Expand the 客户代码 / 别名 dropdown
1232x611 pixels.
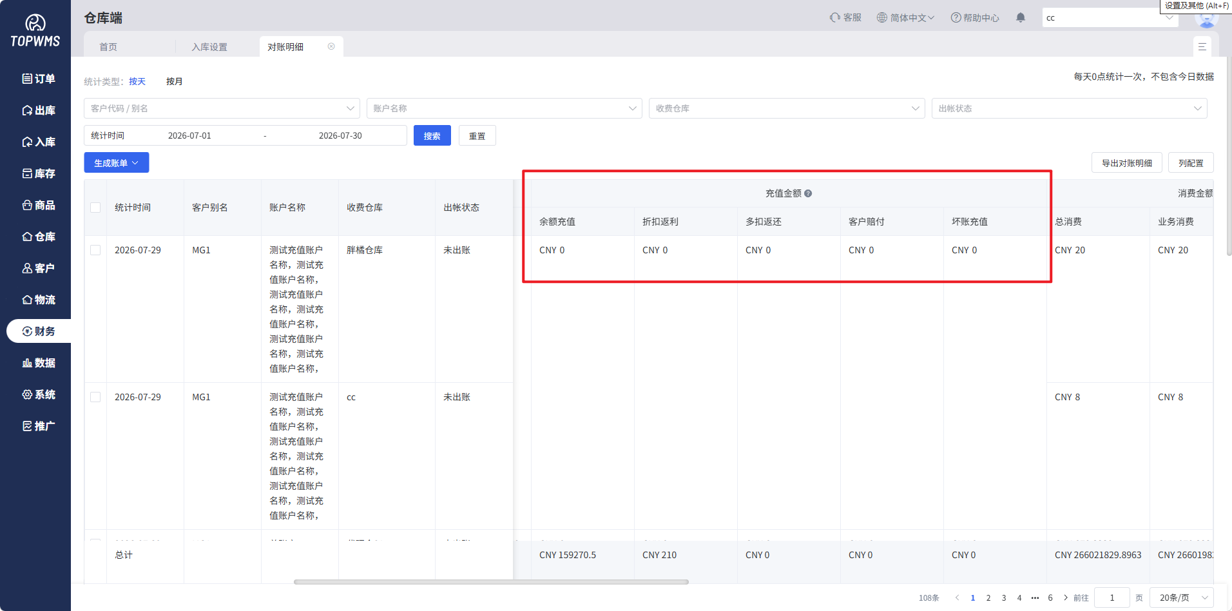[x=222, y=108]
